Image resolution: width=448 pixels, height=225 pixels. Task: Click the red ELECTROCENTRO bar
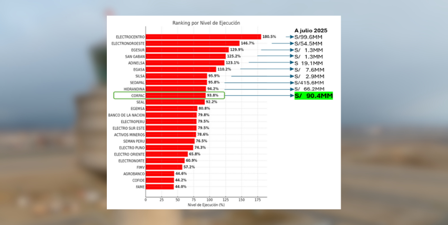point(203,37)
